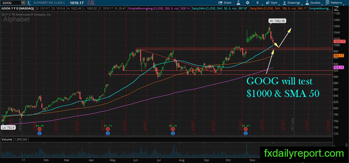Open the Style menu

272,3
